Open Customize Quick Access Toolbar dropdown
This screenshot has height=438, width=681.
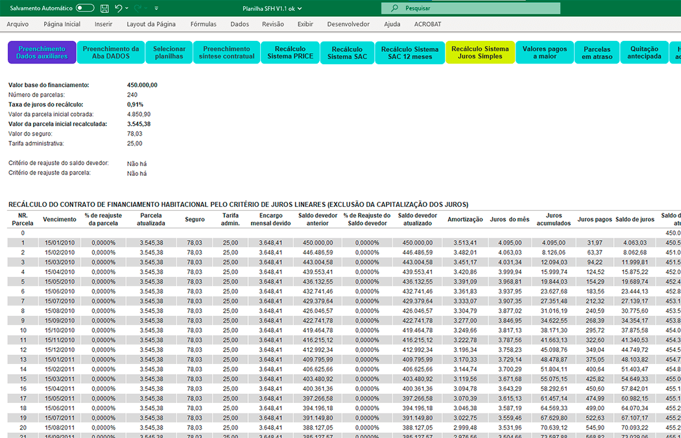[x=156, y=8]
